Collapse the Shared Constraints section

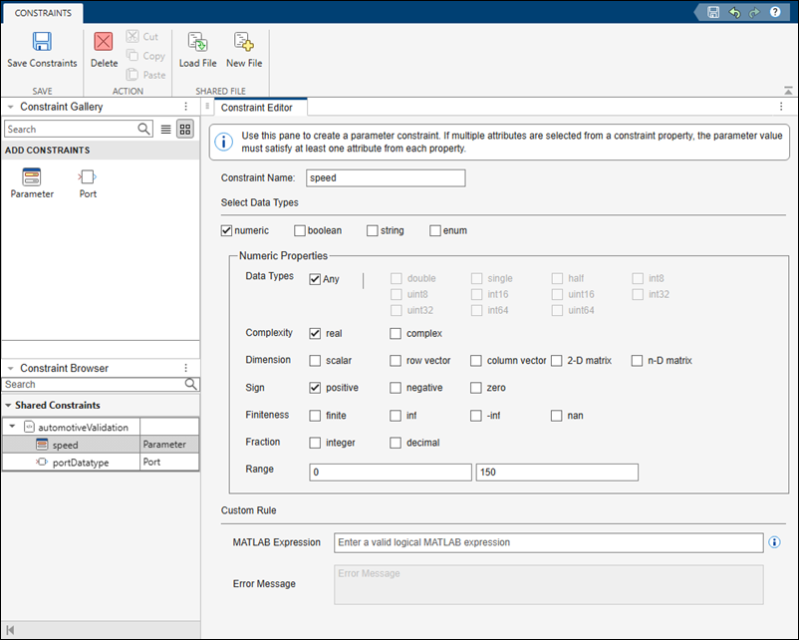(x=10, y=405)
